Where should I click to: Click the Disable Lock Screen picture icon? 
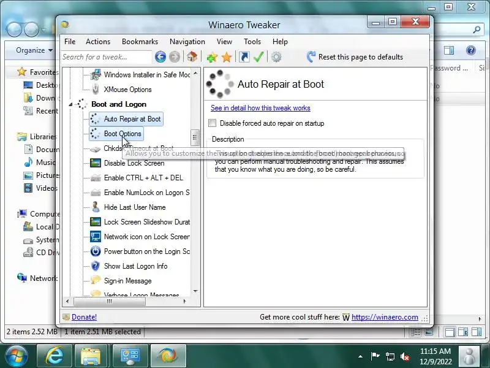[96, 163]
